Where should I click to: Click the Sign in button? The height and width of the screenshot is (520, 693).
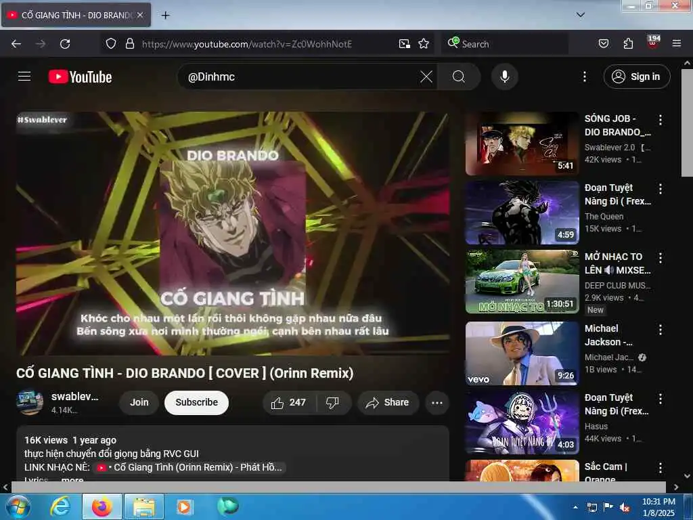point(636,77)
